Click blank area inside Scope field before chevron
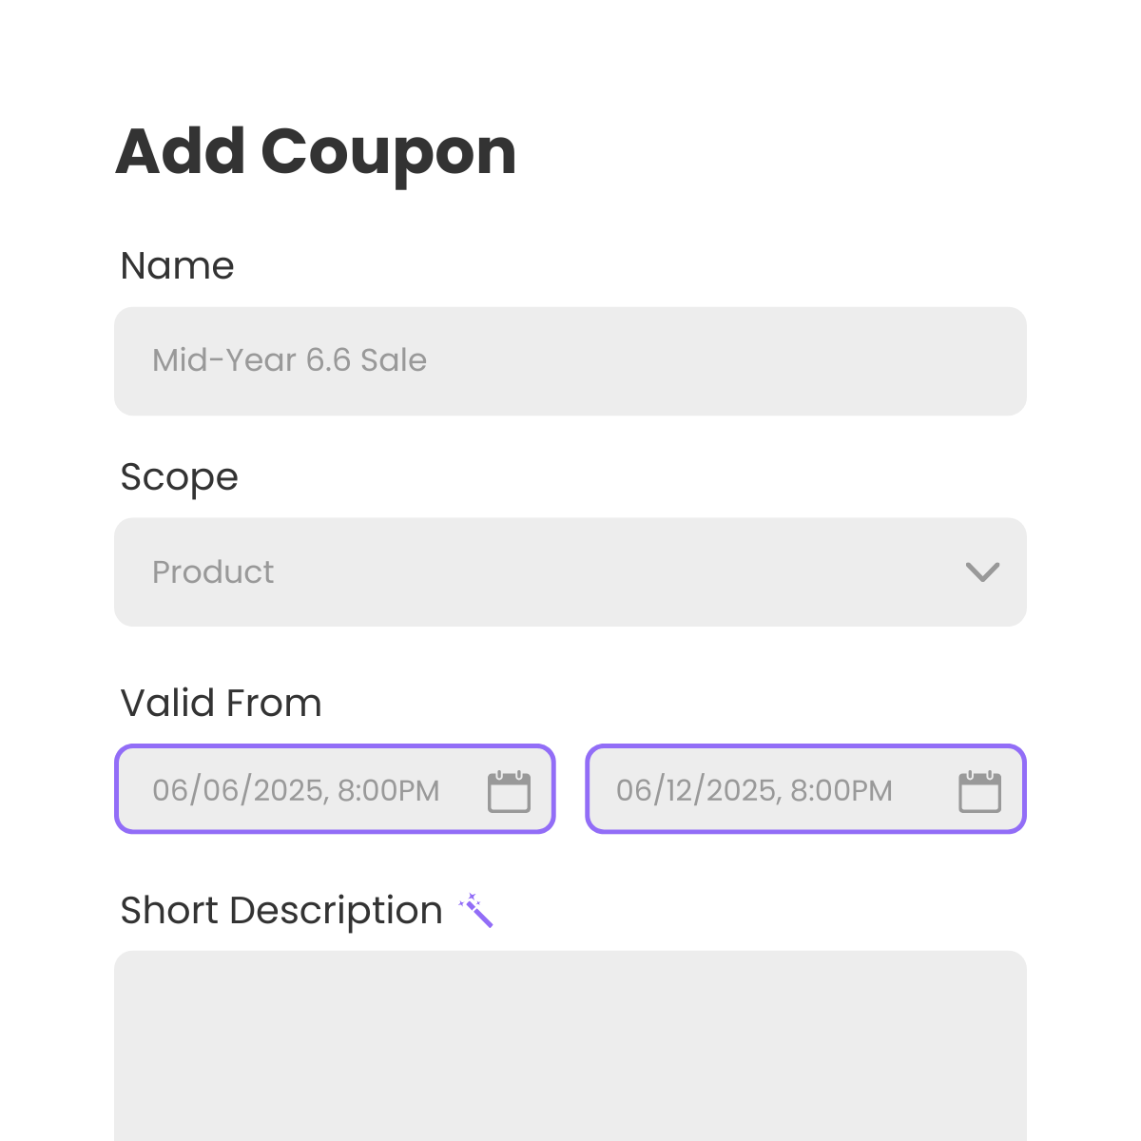 (x=618, y=571)
